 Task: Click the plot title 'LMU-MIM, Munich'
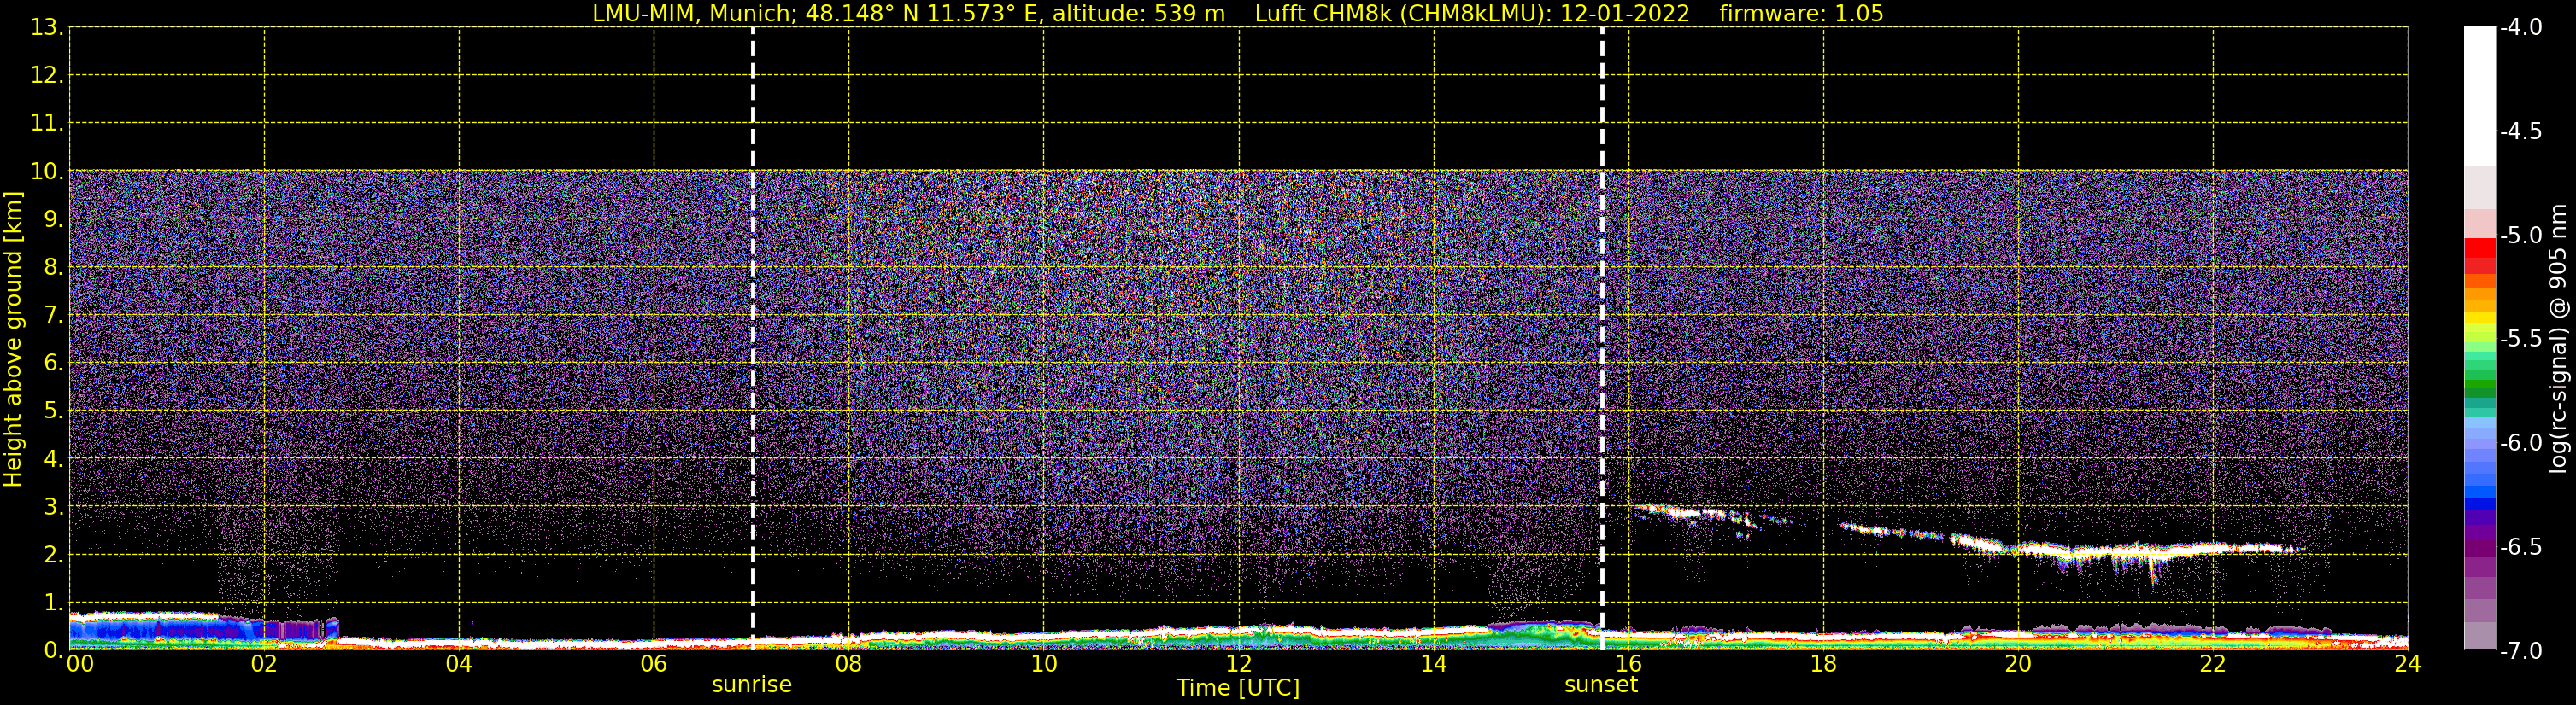point(694,14)
